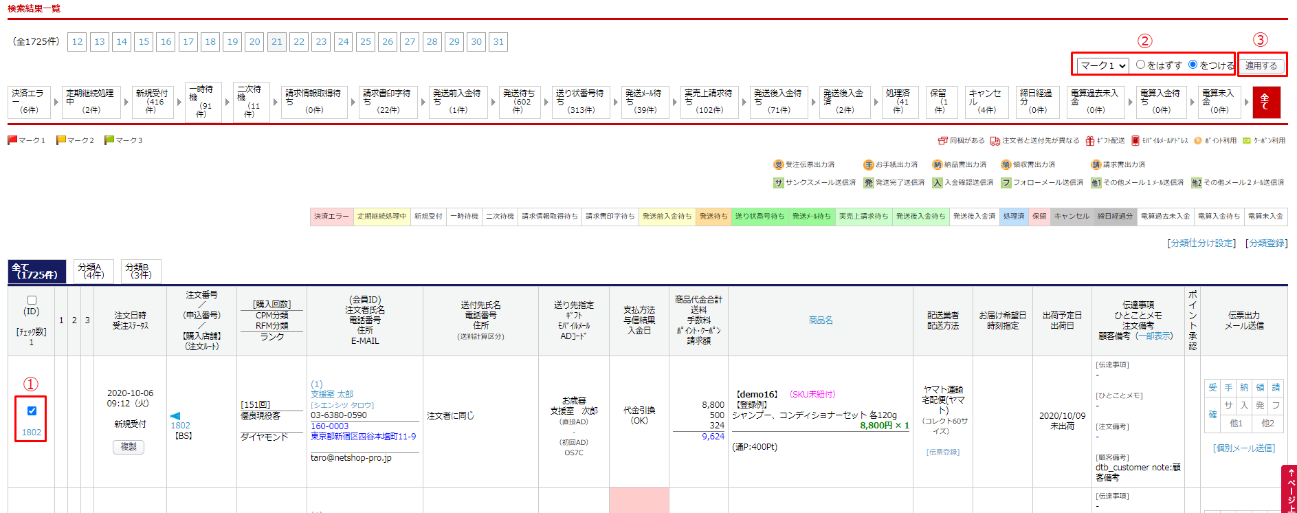The image size is (1297, 513).
Task: Click the 確 confirmation icon for order 1802
Action: click(x=1212, y=414)
